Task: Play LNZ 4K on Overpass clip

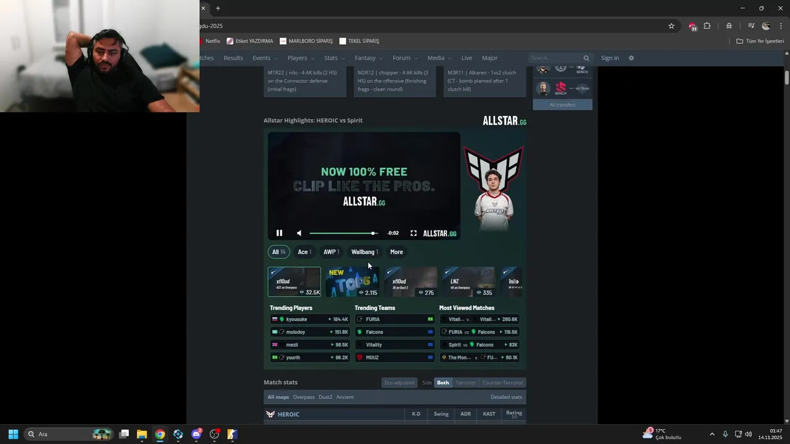Action: (x=468, y=282)
